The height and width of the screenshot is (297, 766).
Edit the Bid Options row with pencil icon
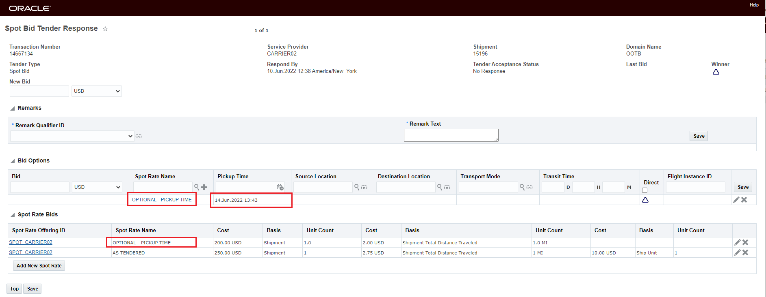click(736, 200)
